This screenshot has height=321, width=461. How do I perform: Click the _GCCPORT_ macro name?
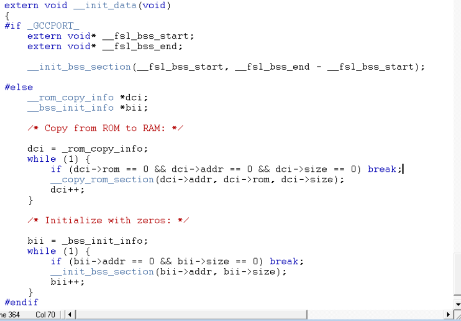pyautogui.click(x=53, y=26)
